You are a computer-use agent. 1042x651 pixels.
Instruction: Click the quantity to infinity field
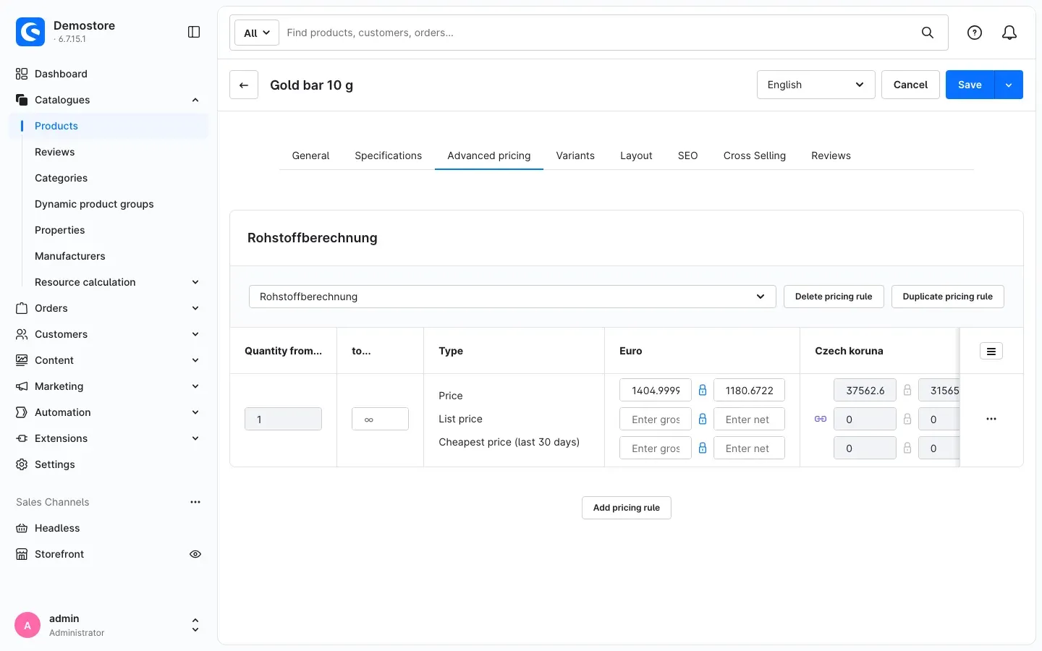point(381,419)
